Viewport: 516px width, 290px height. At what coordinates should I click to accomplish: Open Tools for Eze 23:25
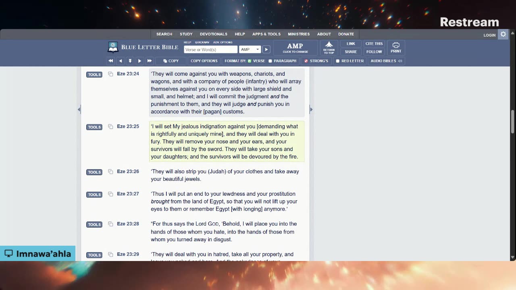tap(94, 127)
